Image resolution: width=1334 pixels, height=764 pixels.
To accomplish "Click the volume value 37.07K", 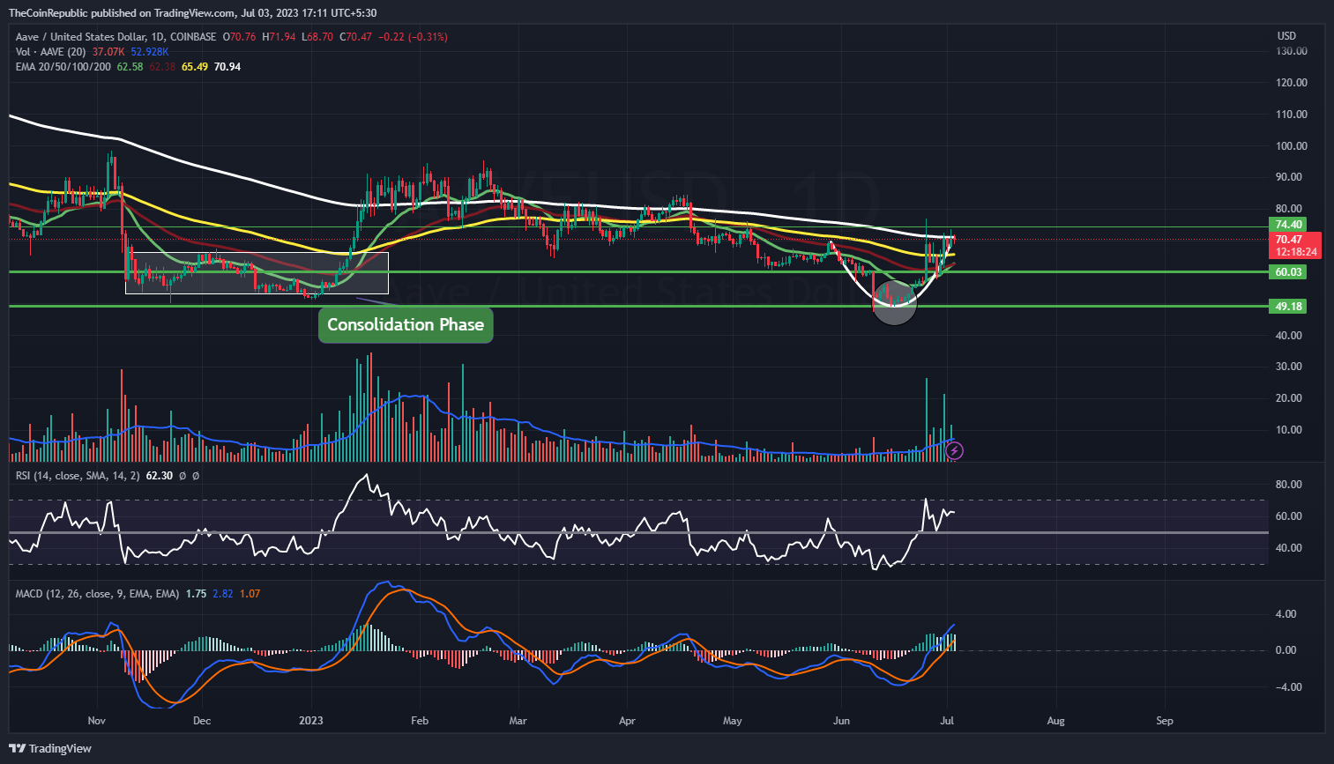I will tap(108, 52).
